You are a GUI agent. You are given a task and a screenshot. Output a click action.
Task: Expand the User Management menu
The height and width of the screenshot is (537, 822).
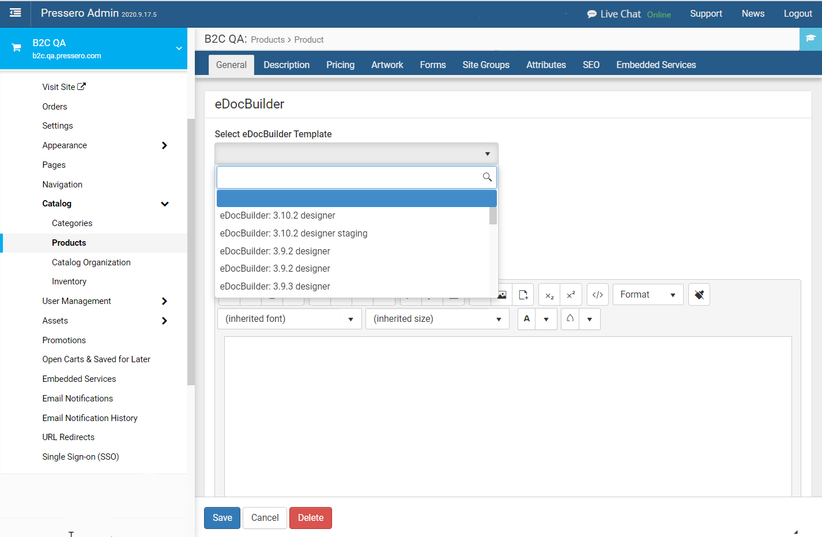coord(164,301)
